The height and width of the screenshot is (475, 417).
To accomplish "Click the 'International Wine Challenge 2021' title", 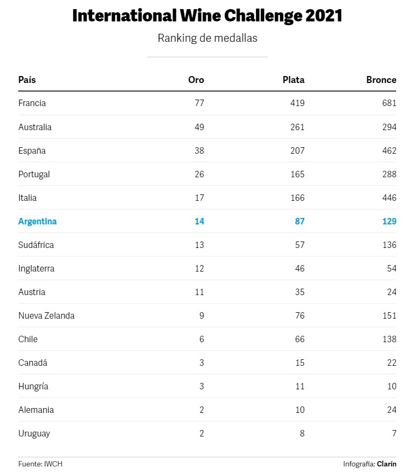I will pos(207,16).
